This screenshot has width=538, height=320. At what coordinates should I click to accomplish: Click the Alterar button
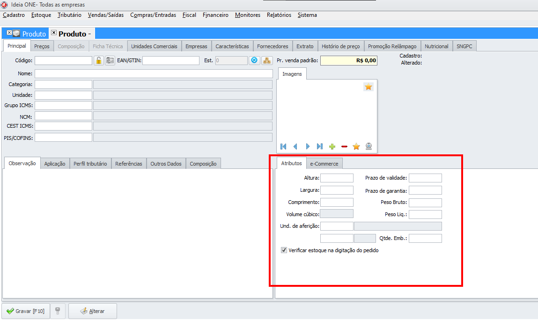[x=93, y=311]
